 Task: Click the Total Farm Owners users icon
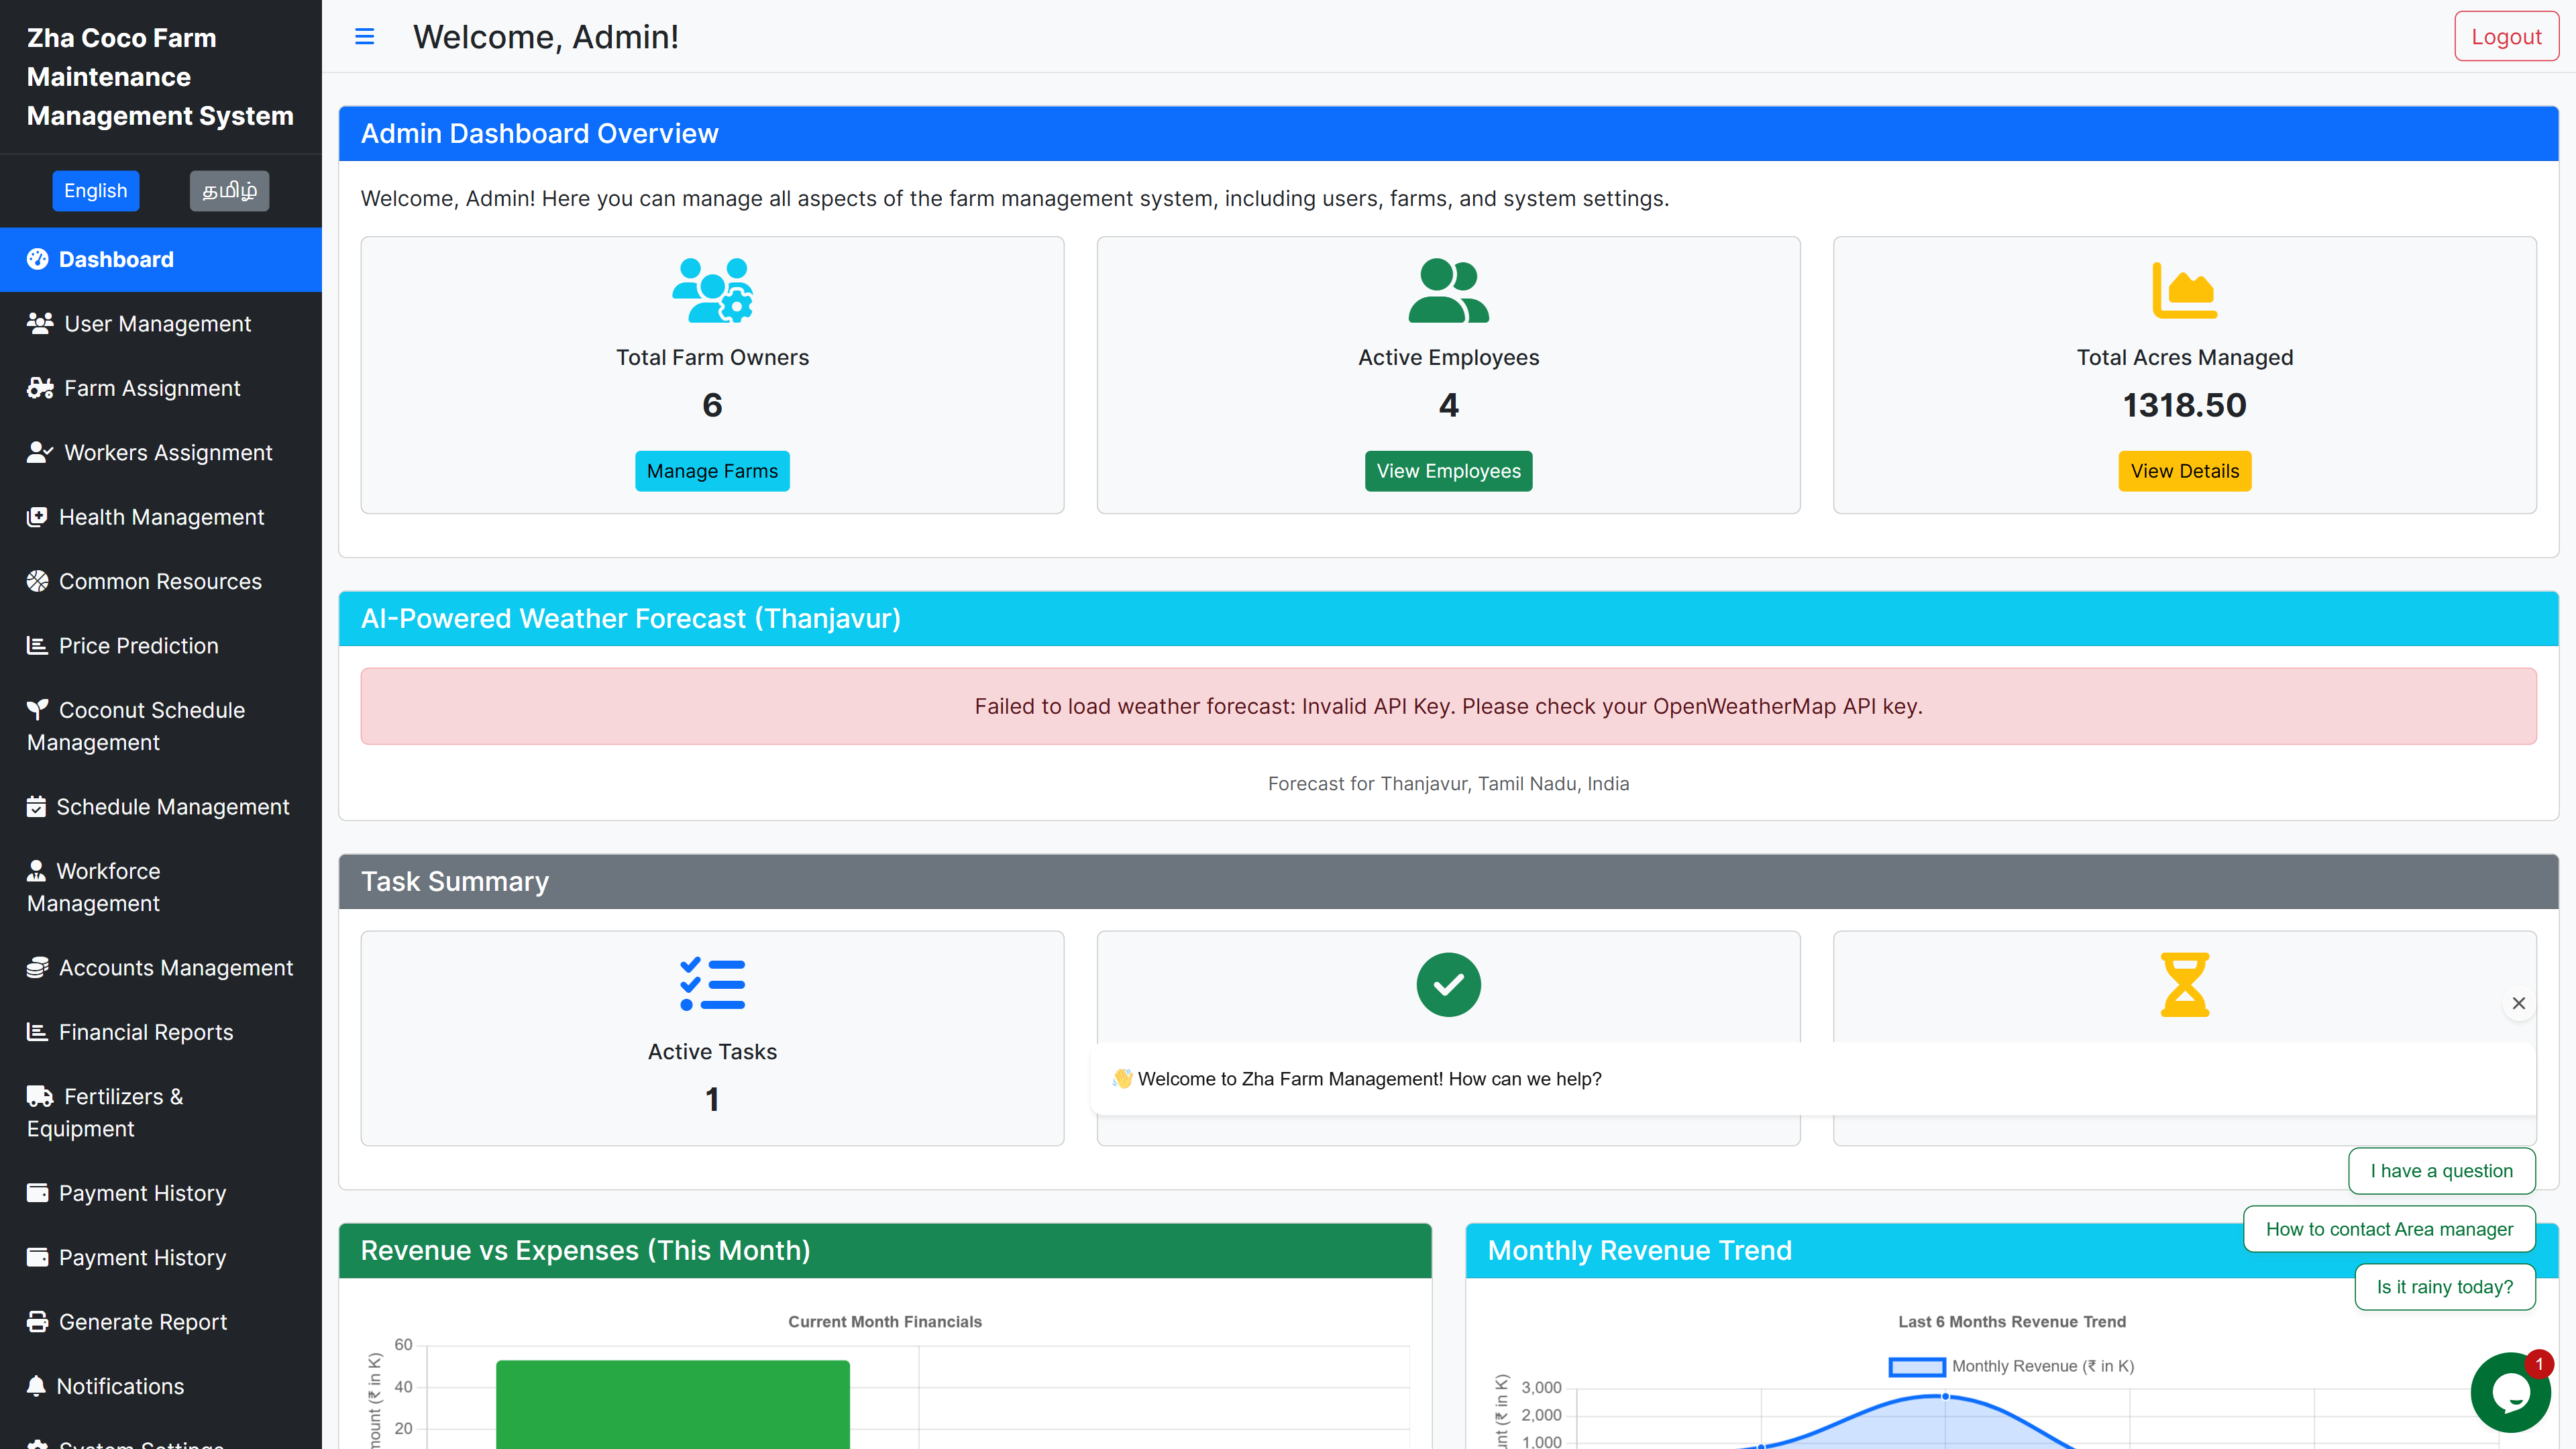coord(712,290)
